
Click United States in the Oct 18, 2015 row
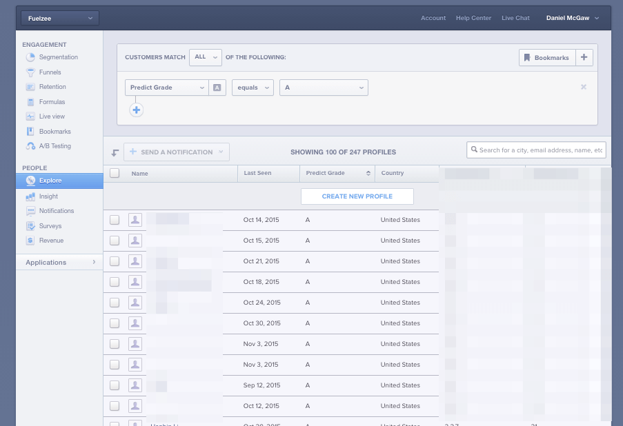click(x=400, y=282)
